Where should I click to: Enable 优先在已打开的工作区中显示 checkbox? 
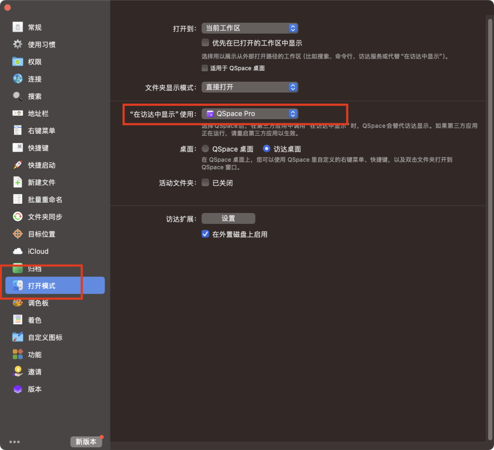coord(206,43)
